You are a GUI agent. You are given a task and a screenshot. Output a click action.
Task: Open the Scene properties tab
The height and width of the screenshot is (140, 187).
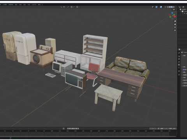[179, 65]
